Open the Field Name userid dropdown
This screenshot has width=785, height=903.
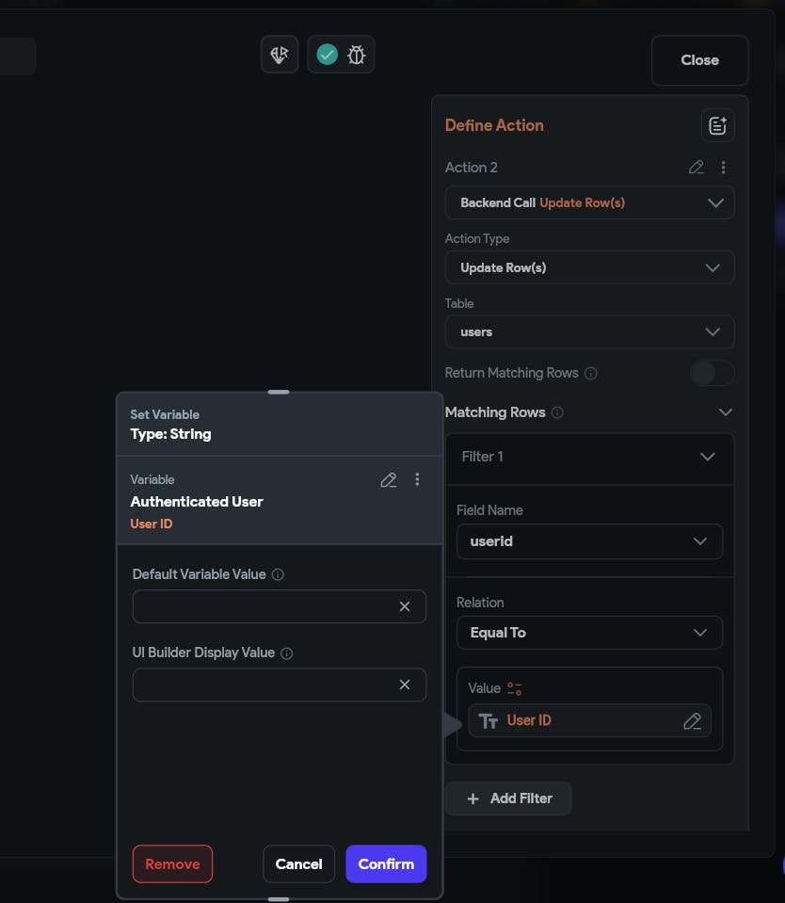point(589,541)
